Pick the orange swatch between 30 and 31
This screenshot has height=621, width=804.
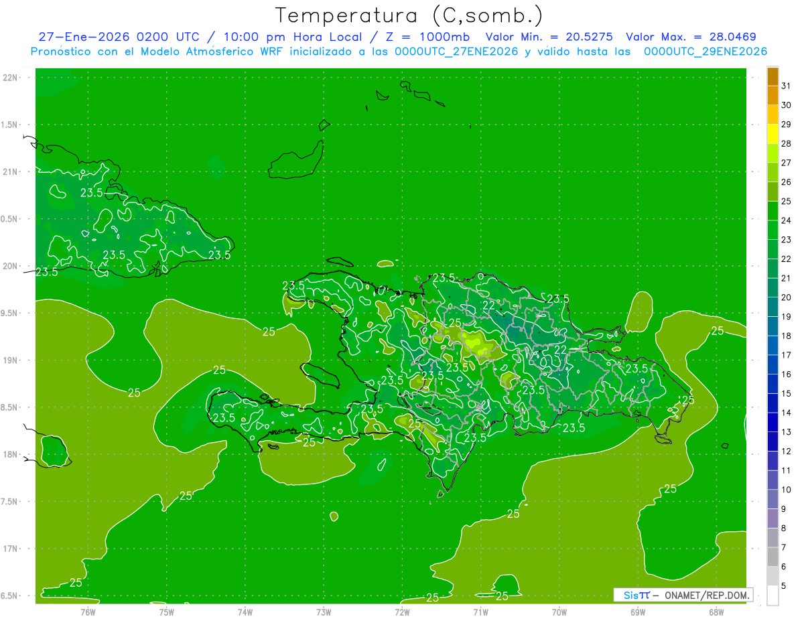tap(773, 96)
